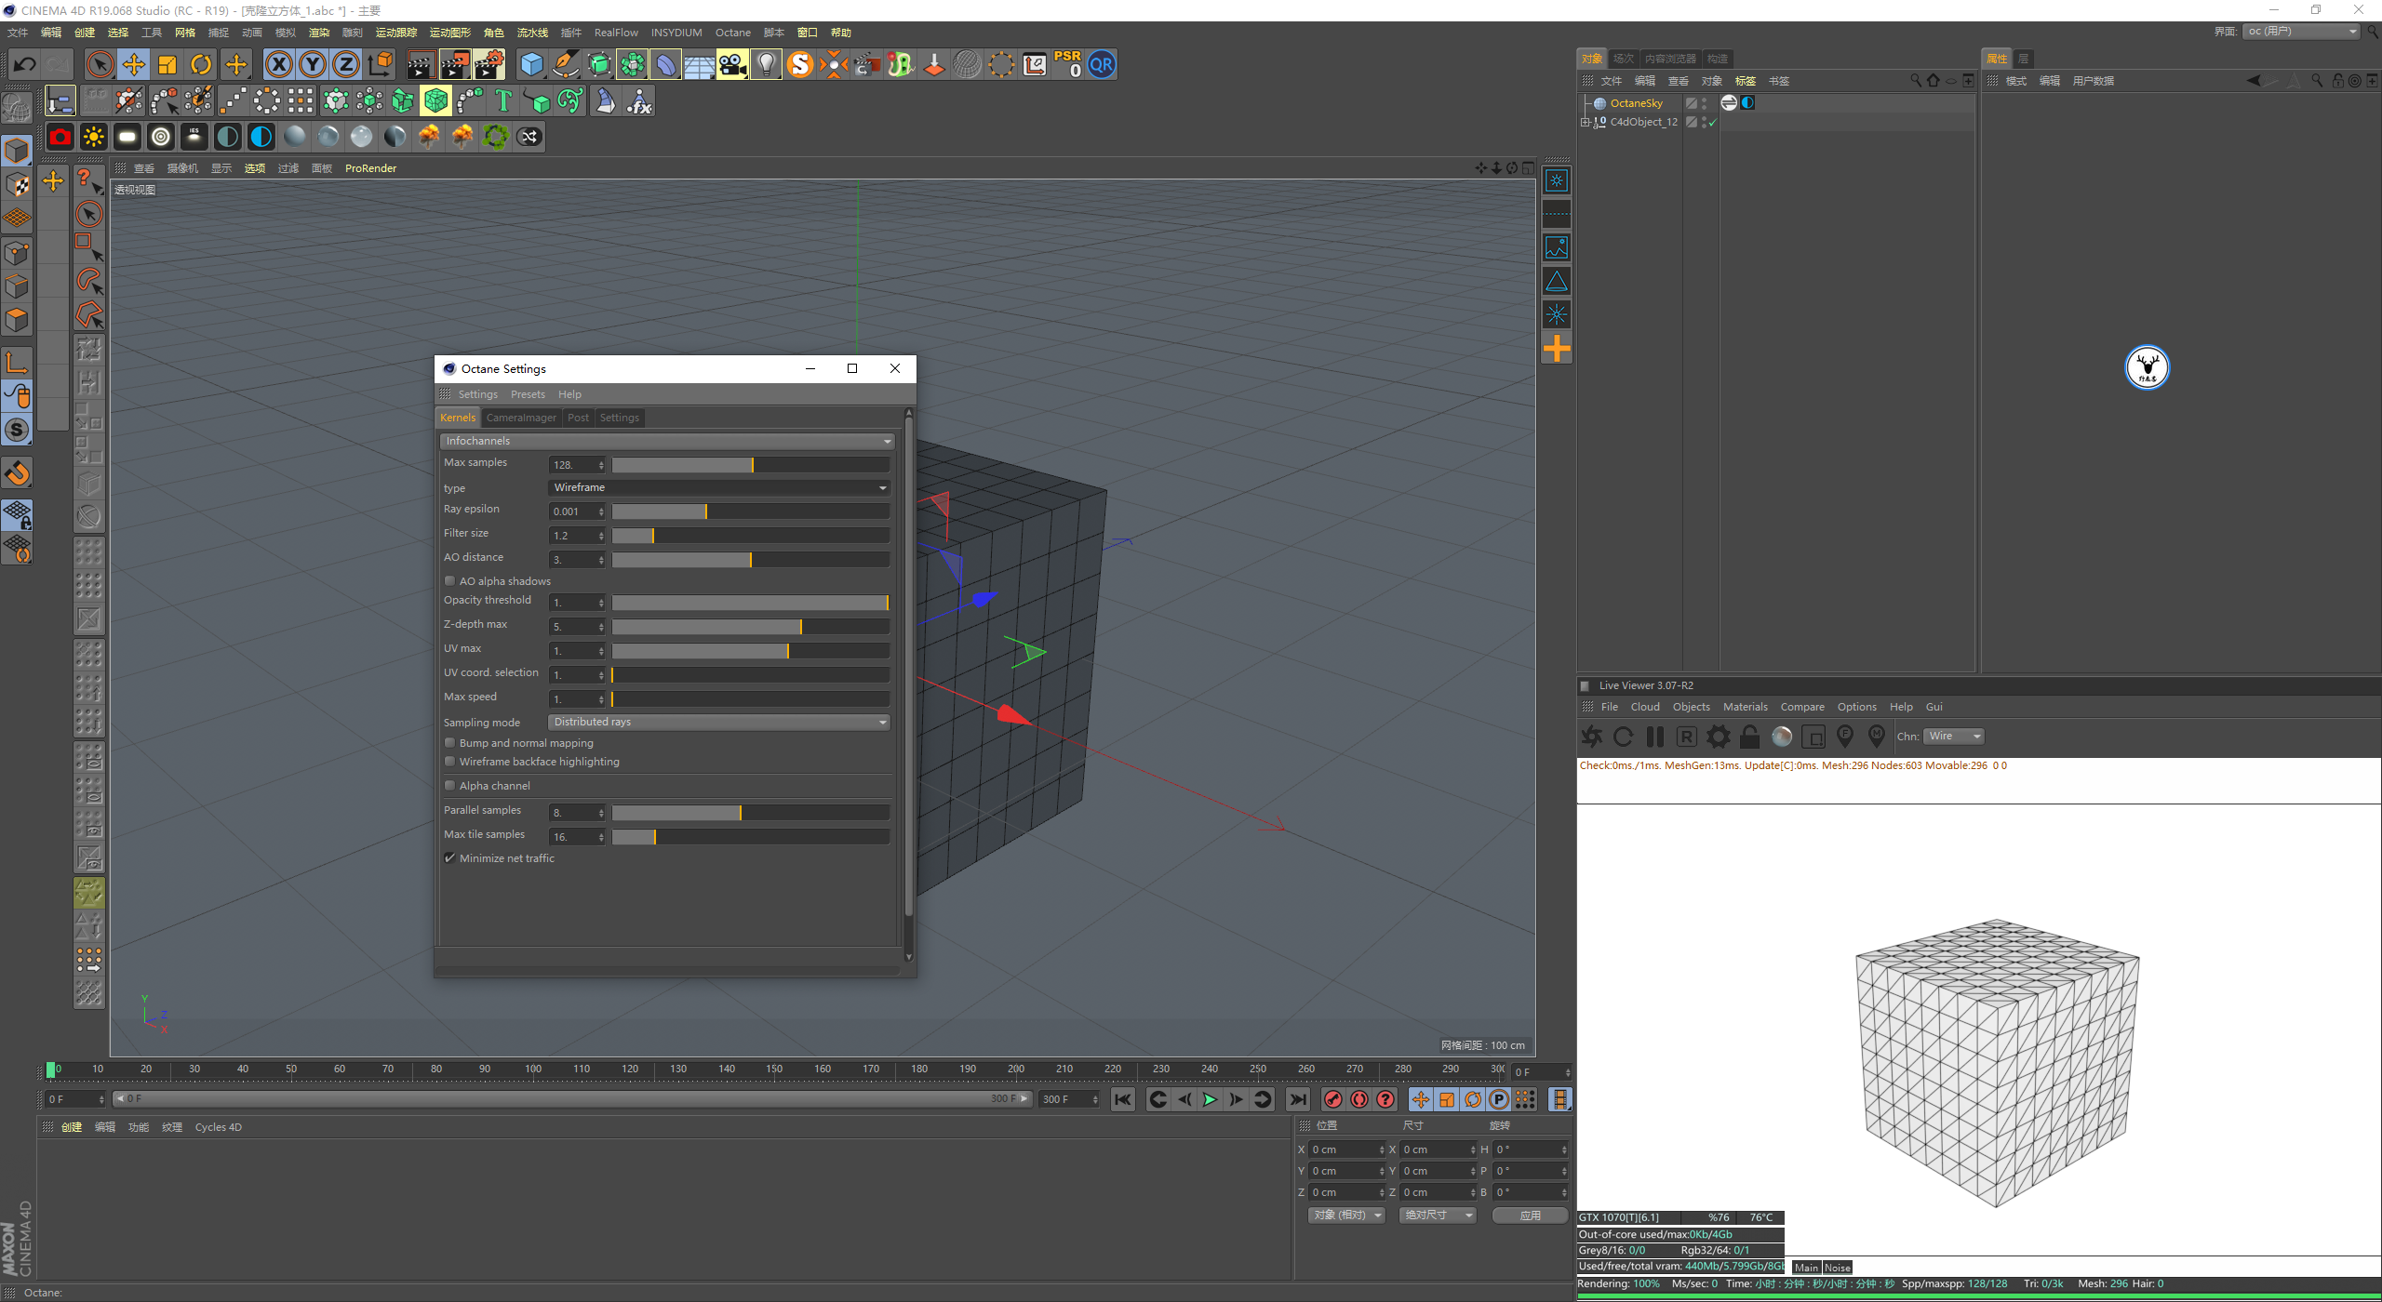Viewport: 2382px width, 1302px height.
Task: Toggle Z axis lock
Action: point(346,64)
